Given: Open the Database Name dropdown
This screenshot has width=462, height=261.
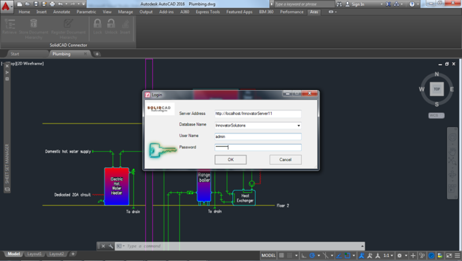Looking at the screenshot, I should pos(299,126).
